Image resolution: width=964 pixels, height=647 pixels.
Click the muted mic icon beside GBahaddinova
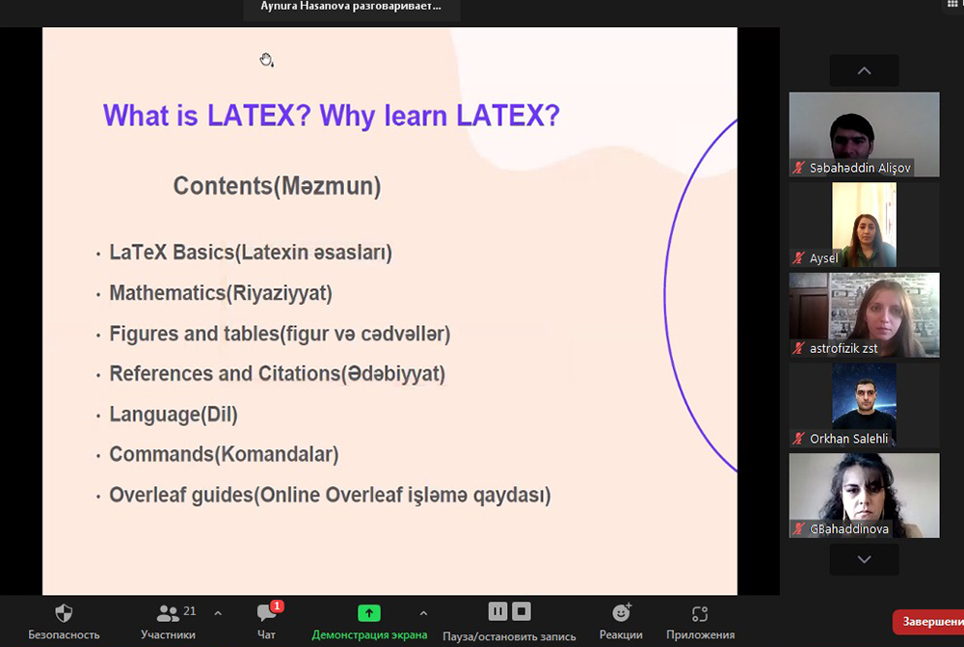pyautogui.click(x=798, y=528)
